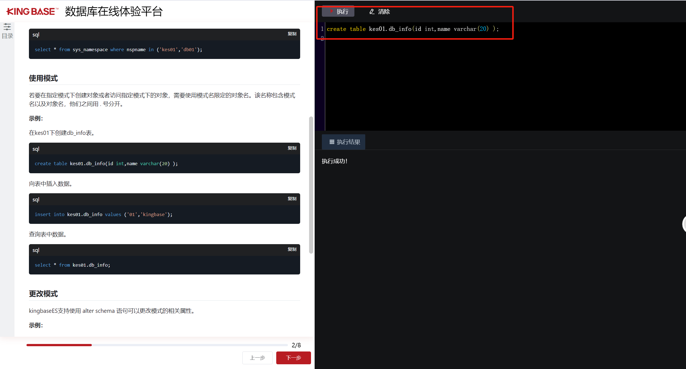
Task: Click the select from sys_namespace code line
Action: 119,49
